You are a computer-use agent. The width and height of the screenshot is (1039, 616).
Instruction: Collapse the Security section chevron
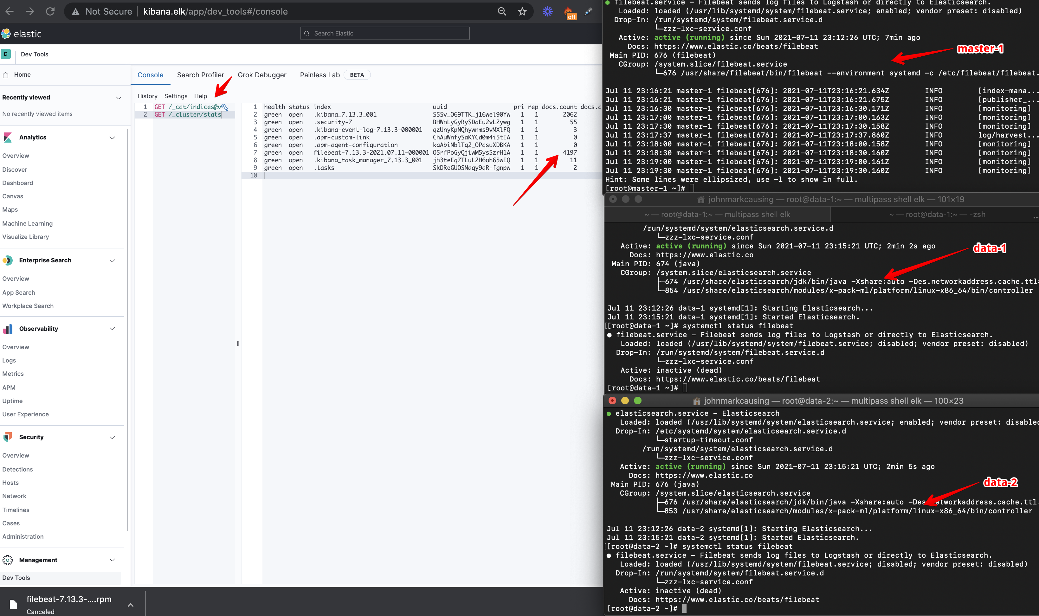tap(112, 437)
